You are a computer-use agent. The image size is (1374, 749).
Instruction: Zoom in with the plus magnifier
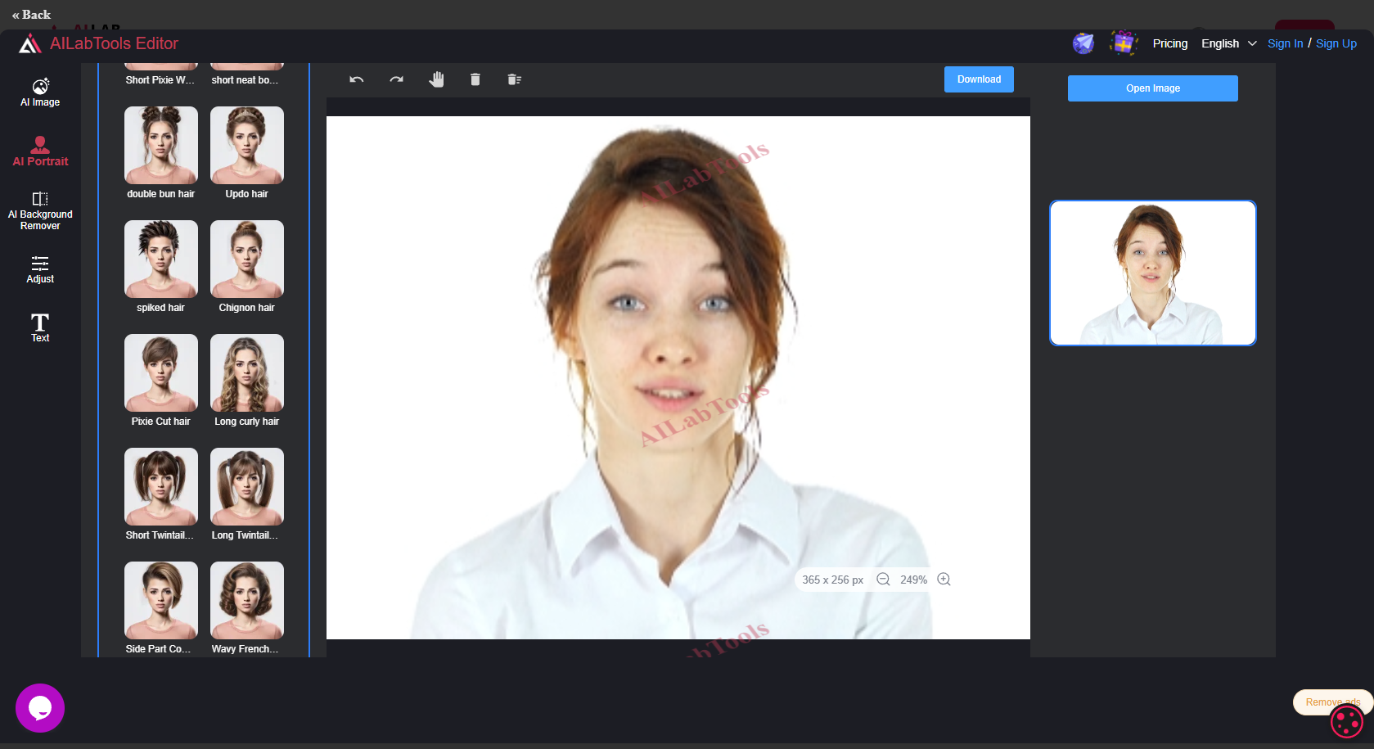[x=944, y=580]
